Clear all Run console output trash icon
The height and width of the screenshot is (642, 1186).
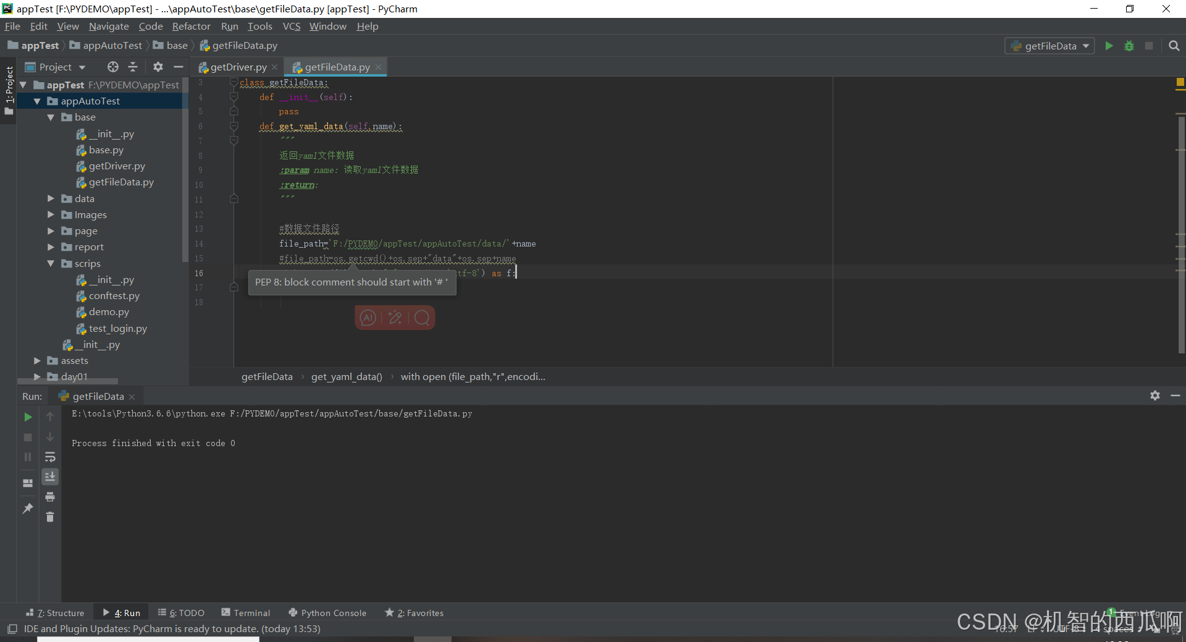50,517
